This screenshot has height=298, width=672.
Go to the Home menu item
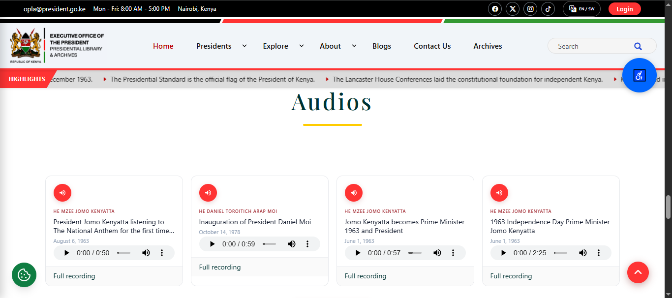click(x=163, y=46)
